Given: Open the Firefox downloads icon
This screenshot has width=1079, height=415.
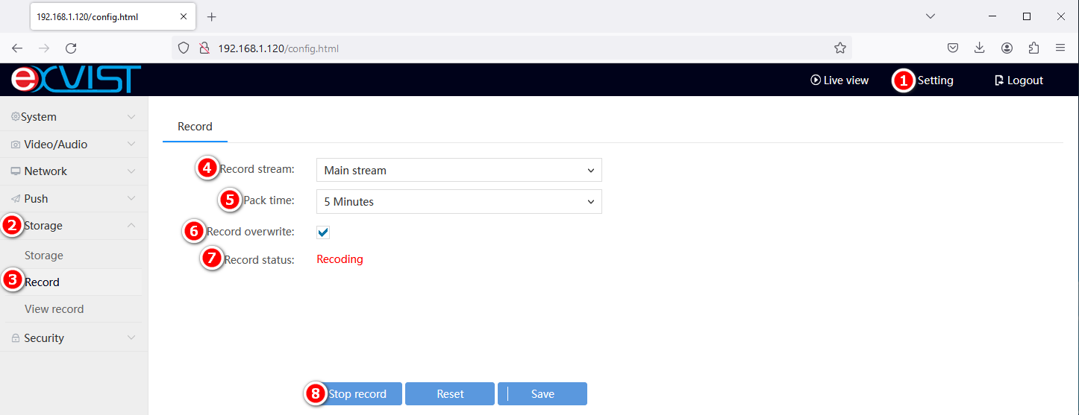Looking at the screenshot, I should click(x=980, y=48).
